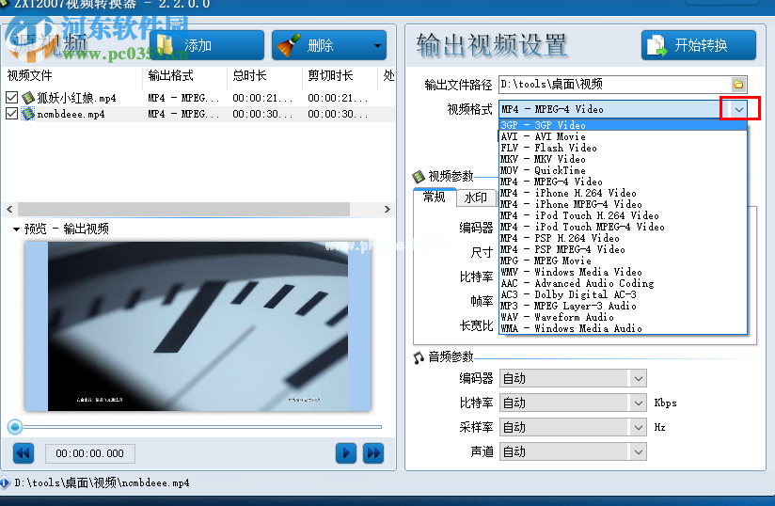Viewport: 775px width, 506px height.
Task: Choose MP3 - MPEG Layer-3 Audio
Action: click(x=623, y=306)
